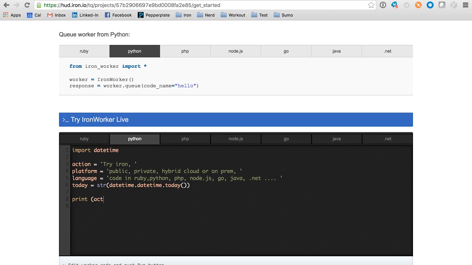The height and width of the screenshot is (265, 472).
Task: Click the browser forward arrow
Action: click(17, 5)
